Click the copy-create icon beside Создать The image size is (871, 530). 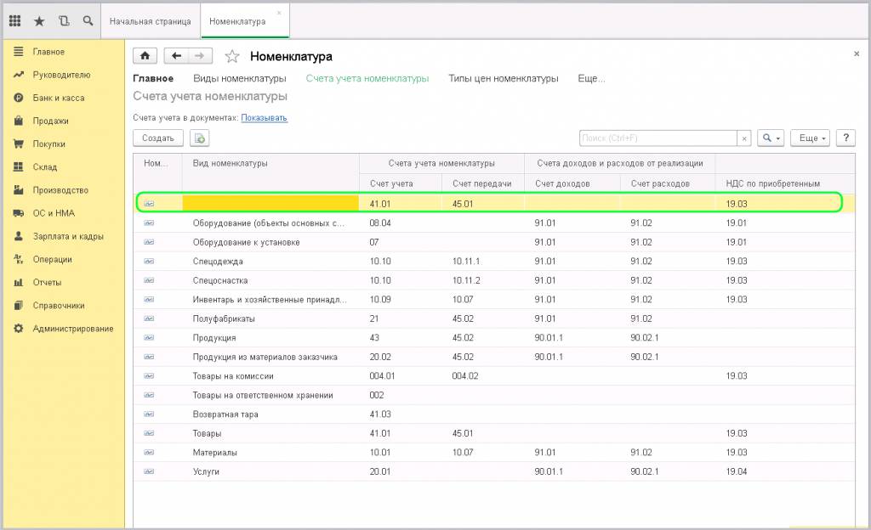(x=199, y=138)
